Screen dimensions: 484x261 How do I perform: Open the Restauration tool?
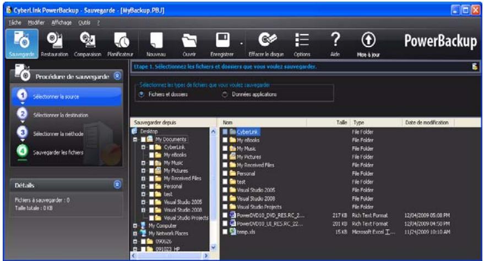(55, 44)
